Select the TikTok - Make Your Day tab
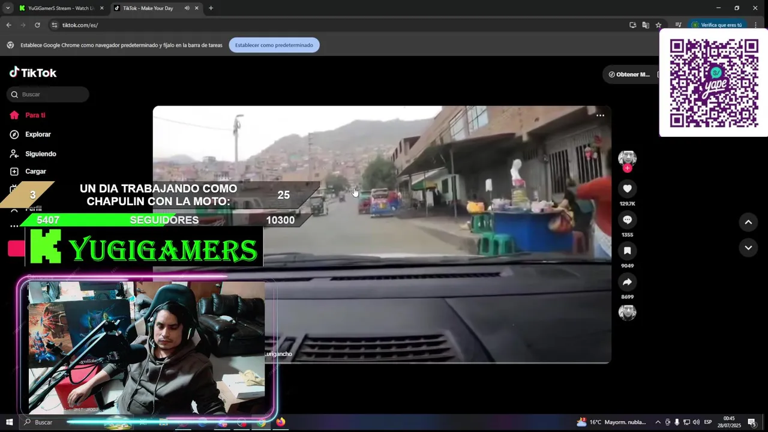The height and width of the screenshot is (432, 768). tap(148, 8)
